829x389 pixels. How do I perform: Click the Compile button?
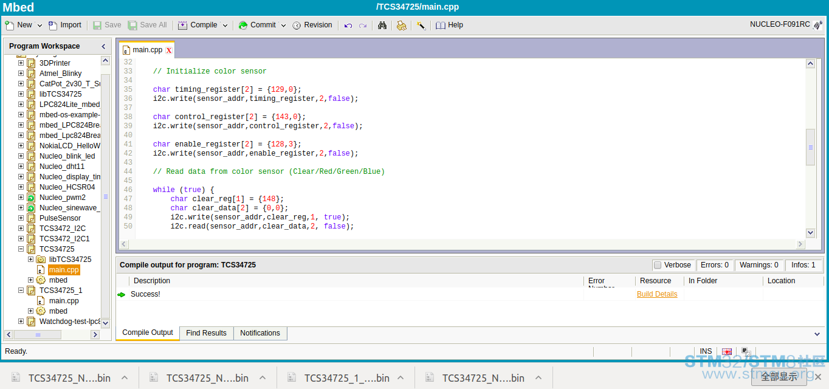[x=198, y=25]
